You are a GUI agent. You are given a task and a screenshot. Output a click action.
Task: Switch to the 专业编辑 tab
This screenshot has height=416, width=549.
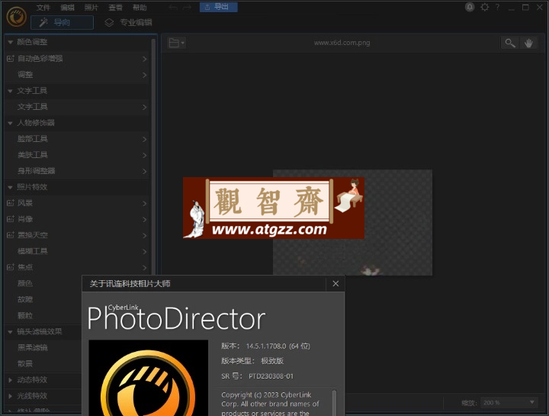tap(128, 22)
